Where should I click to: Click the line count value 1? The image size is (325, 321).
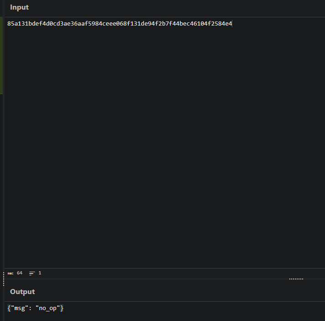pos(40,273)
